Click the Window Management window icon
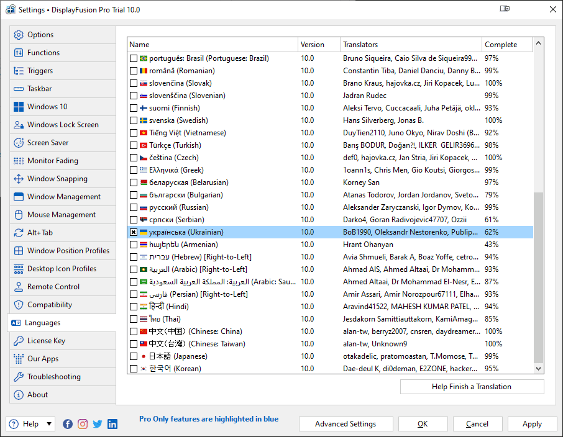 pyautogui.click(x=18, y=197)
